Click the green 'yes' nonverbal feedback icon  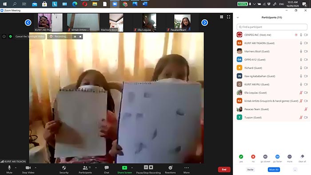tap(241, 156)
